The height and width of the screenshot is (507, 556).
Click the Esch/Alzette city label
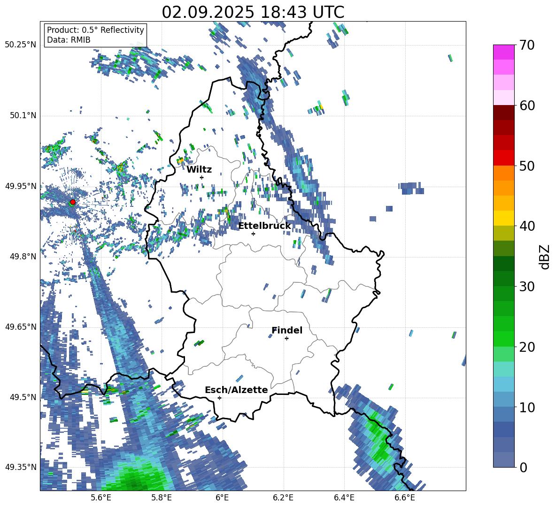point(236,390)
